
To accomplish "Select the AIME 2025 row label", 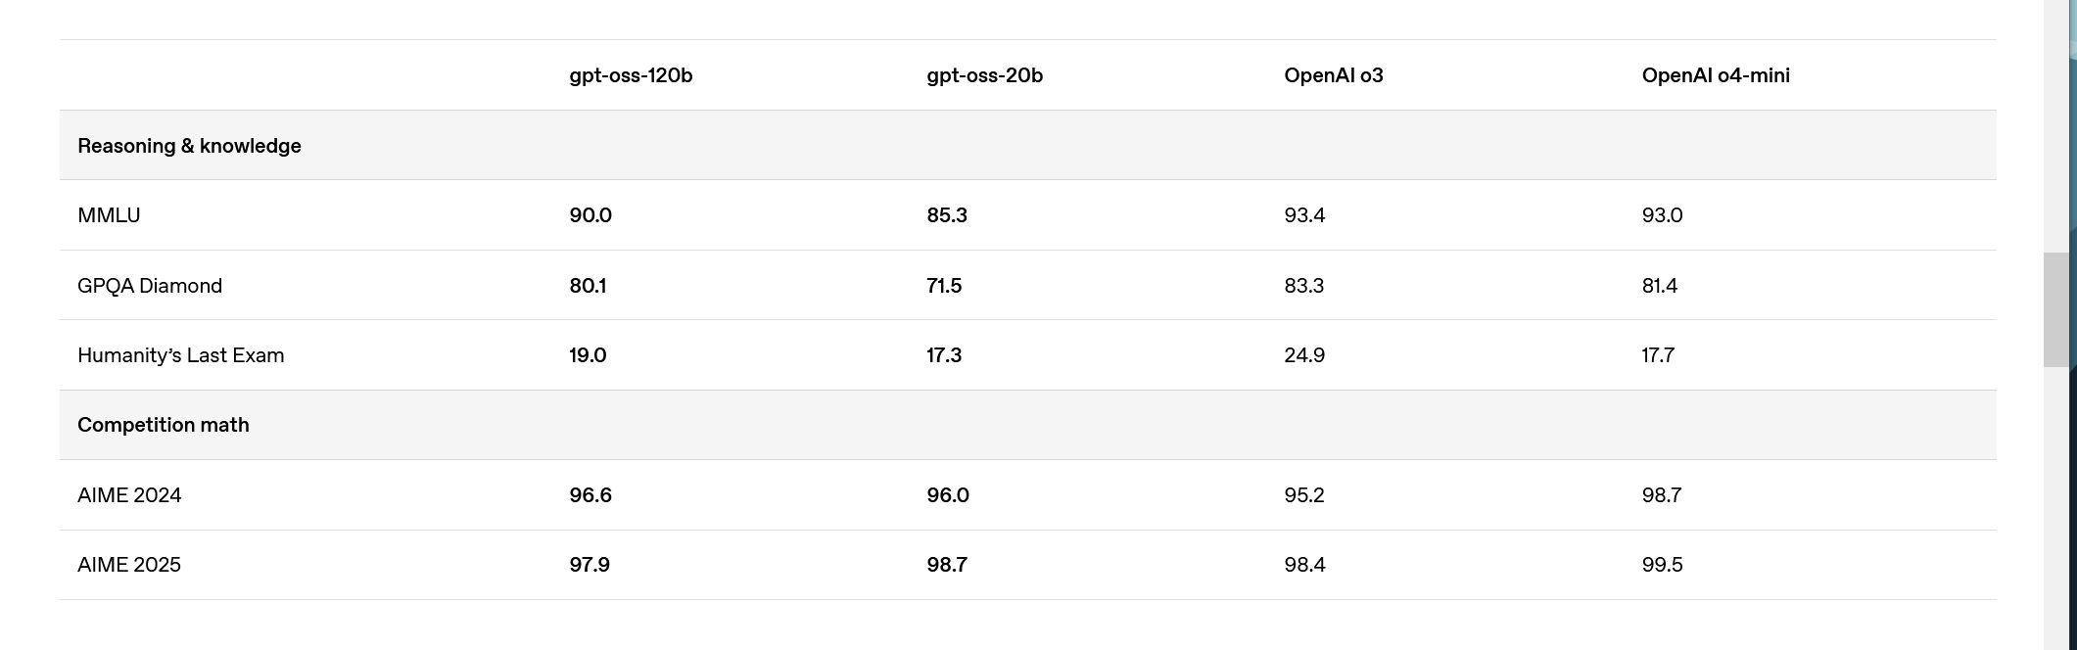I will (x=129, y=565).
